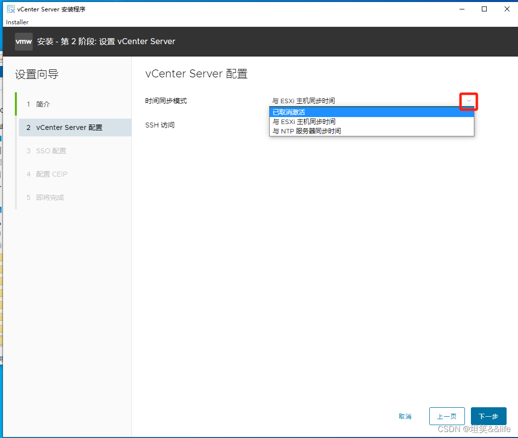Minimize the installer window
The image size is (518, 438).
[462, 9]
